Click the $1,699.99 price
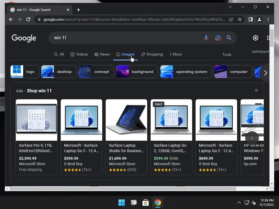Screen dimensions: 279x209 (x=118, y=158)
